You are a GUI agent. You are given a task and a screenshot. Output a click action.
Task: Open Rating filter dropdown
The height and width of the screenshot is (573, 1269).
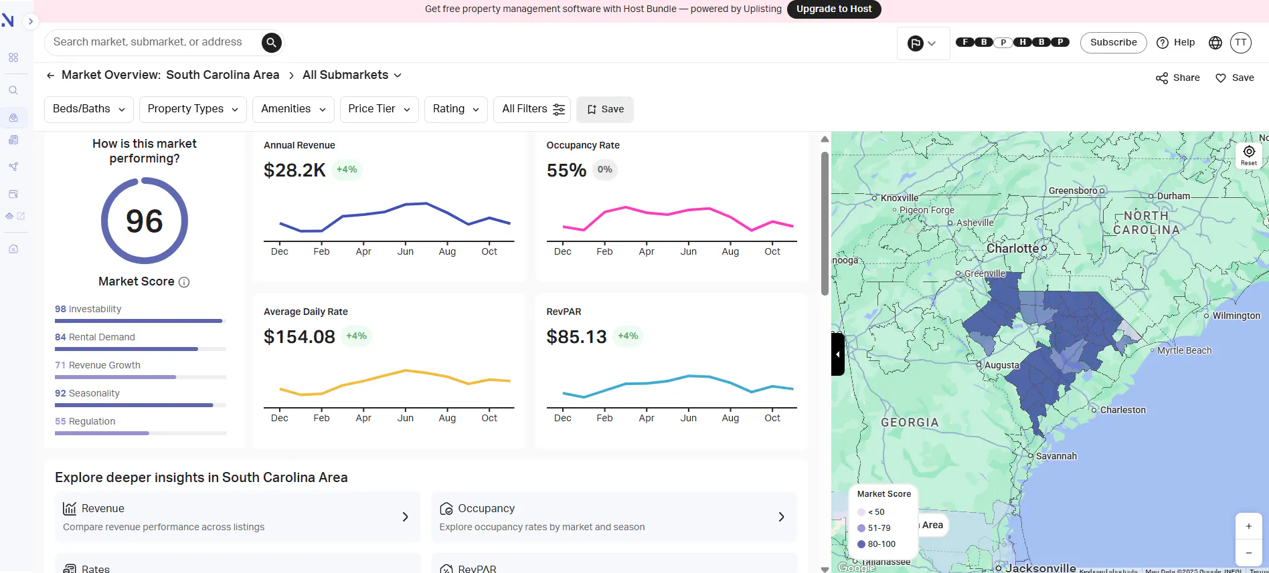click(x=456, y=109)
